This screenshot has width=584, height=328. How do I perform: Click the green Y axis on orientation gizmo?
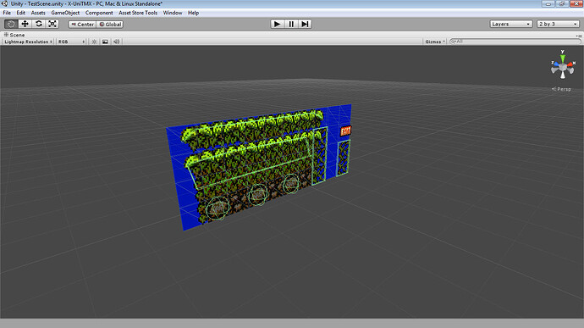click(562, 58)
